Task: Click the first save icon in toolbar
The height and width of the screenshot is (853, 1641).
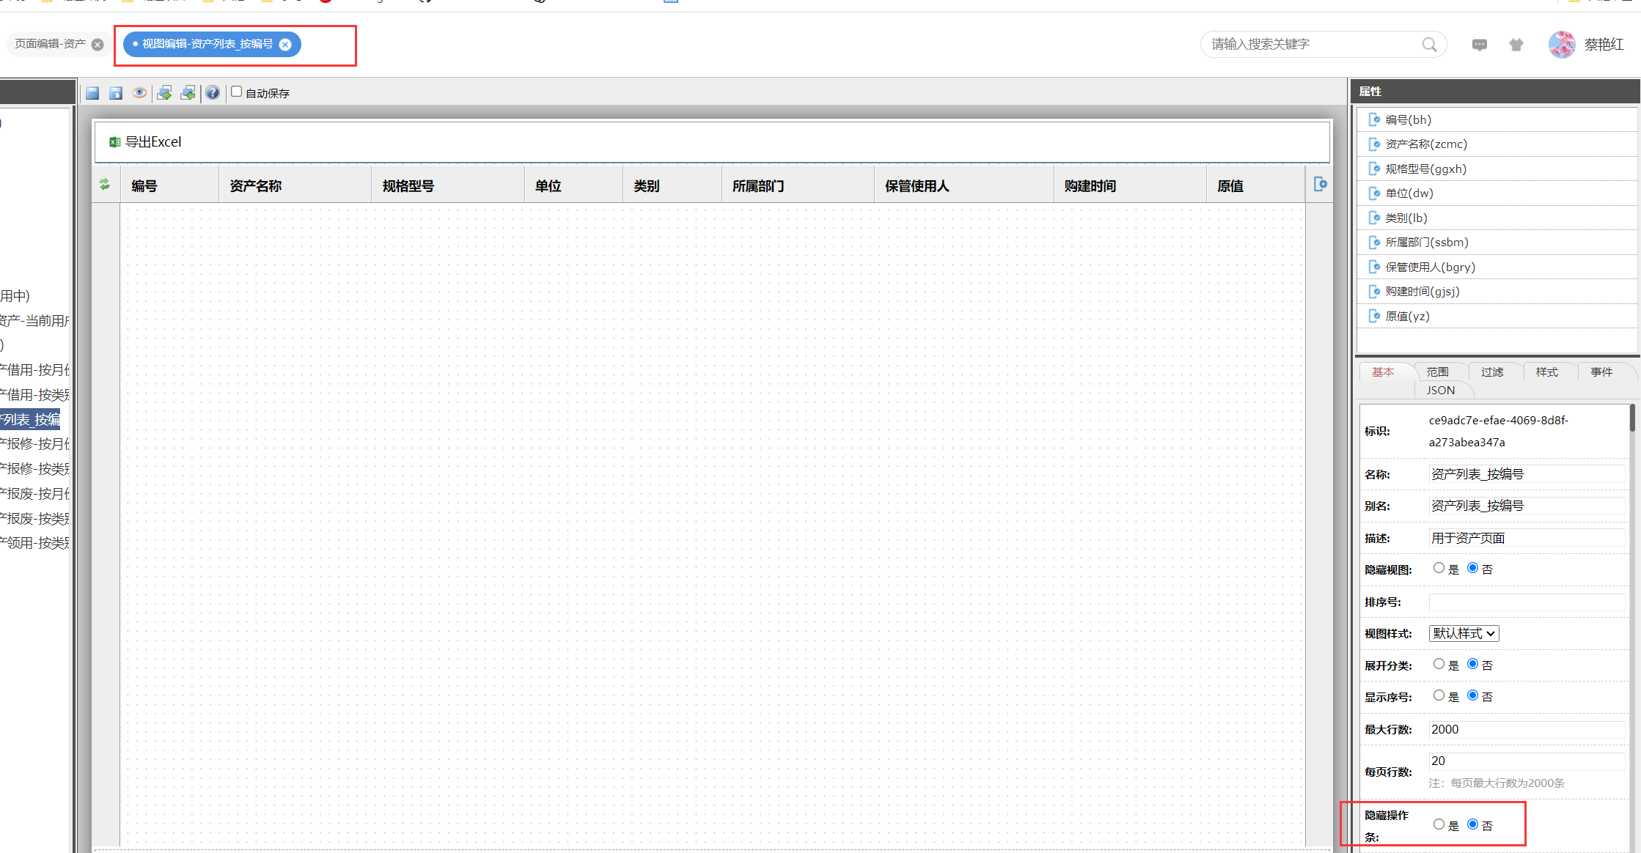Action: [92, 93]
